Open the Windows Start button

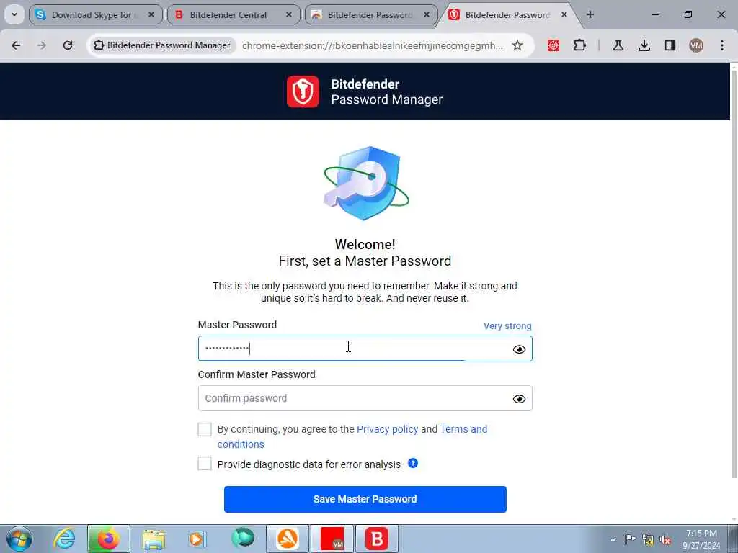(19, 539)
